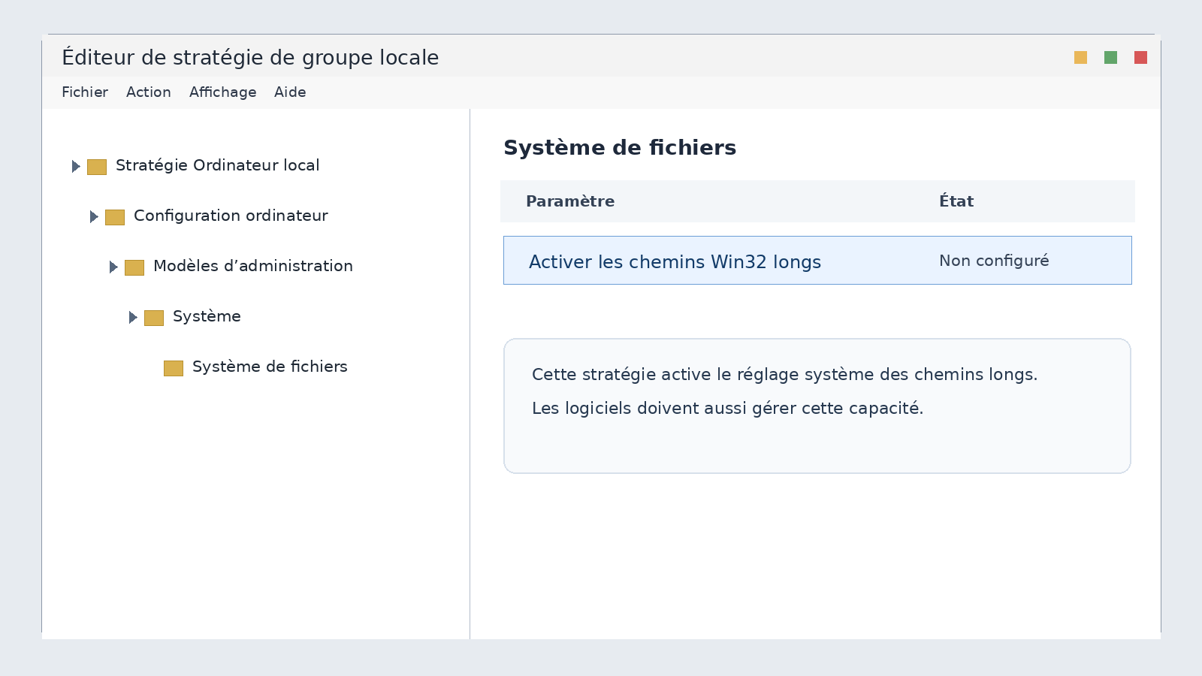
Task: Open the Aide menu
Action: 290,92
